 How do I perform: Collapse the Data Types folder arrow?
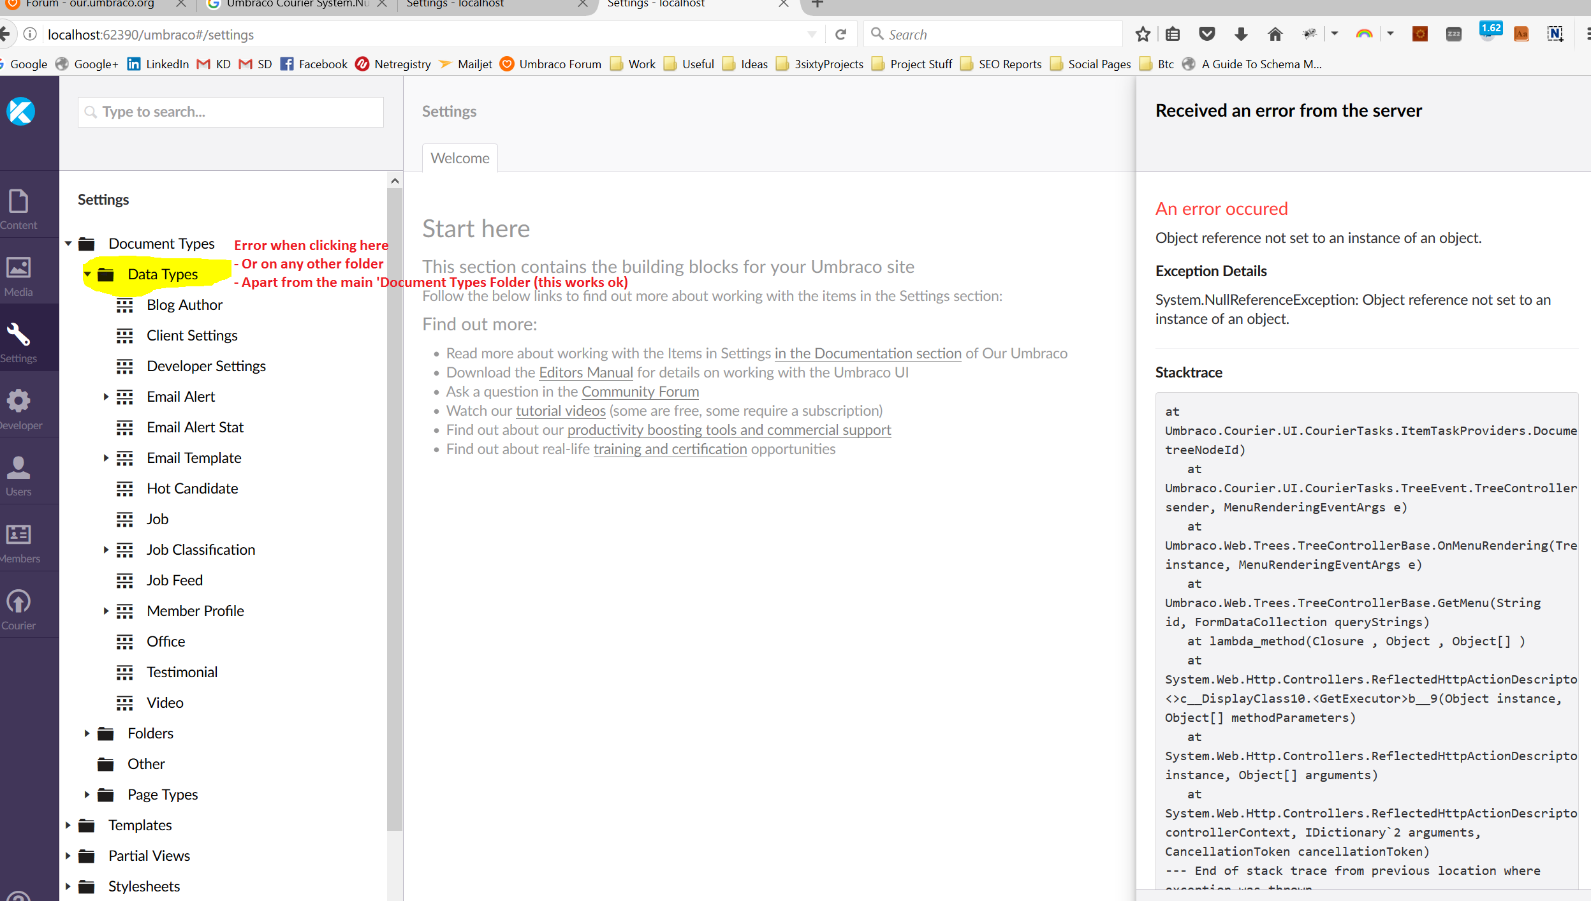point(87,274)
